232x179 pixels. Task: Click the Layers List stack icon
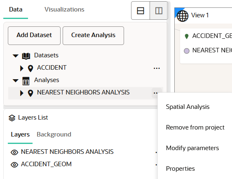(12, 118)
